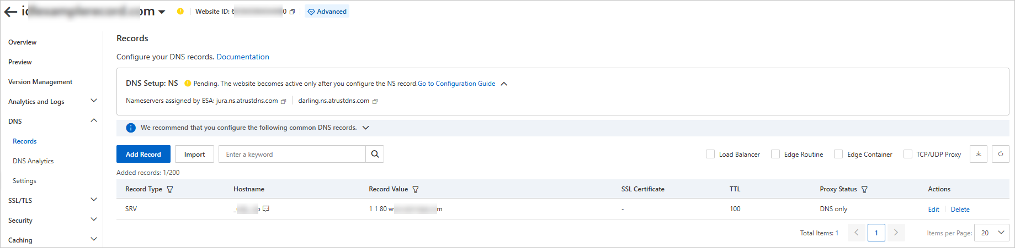Refresh the records list

pos(1001,154)
